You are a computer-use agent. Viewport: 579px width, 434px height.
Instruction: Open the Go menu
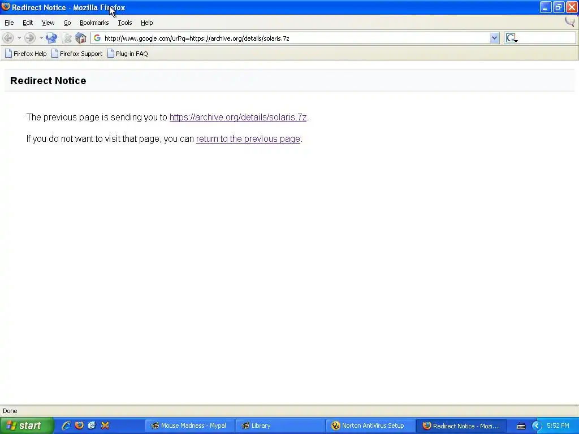67,23
